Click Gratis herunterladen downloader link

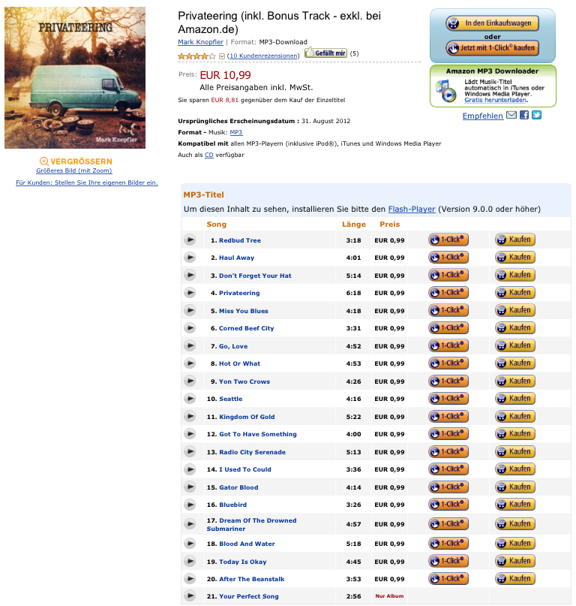click(495, 100)
